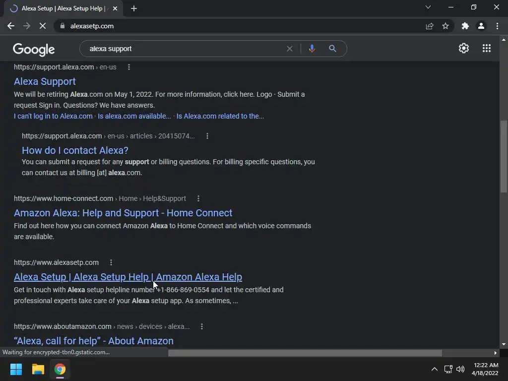Open I can't log in to Alexa.com sitelink
508x381 pixels.
click(53, 116)
